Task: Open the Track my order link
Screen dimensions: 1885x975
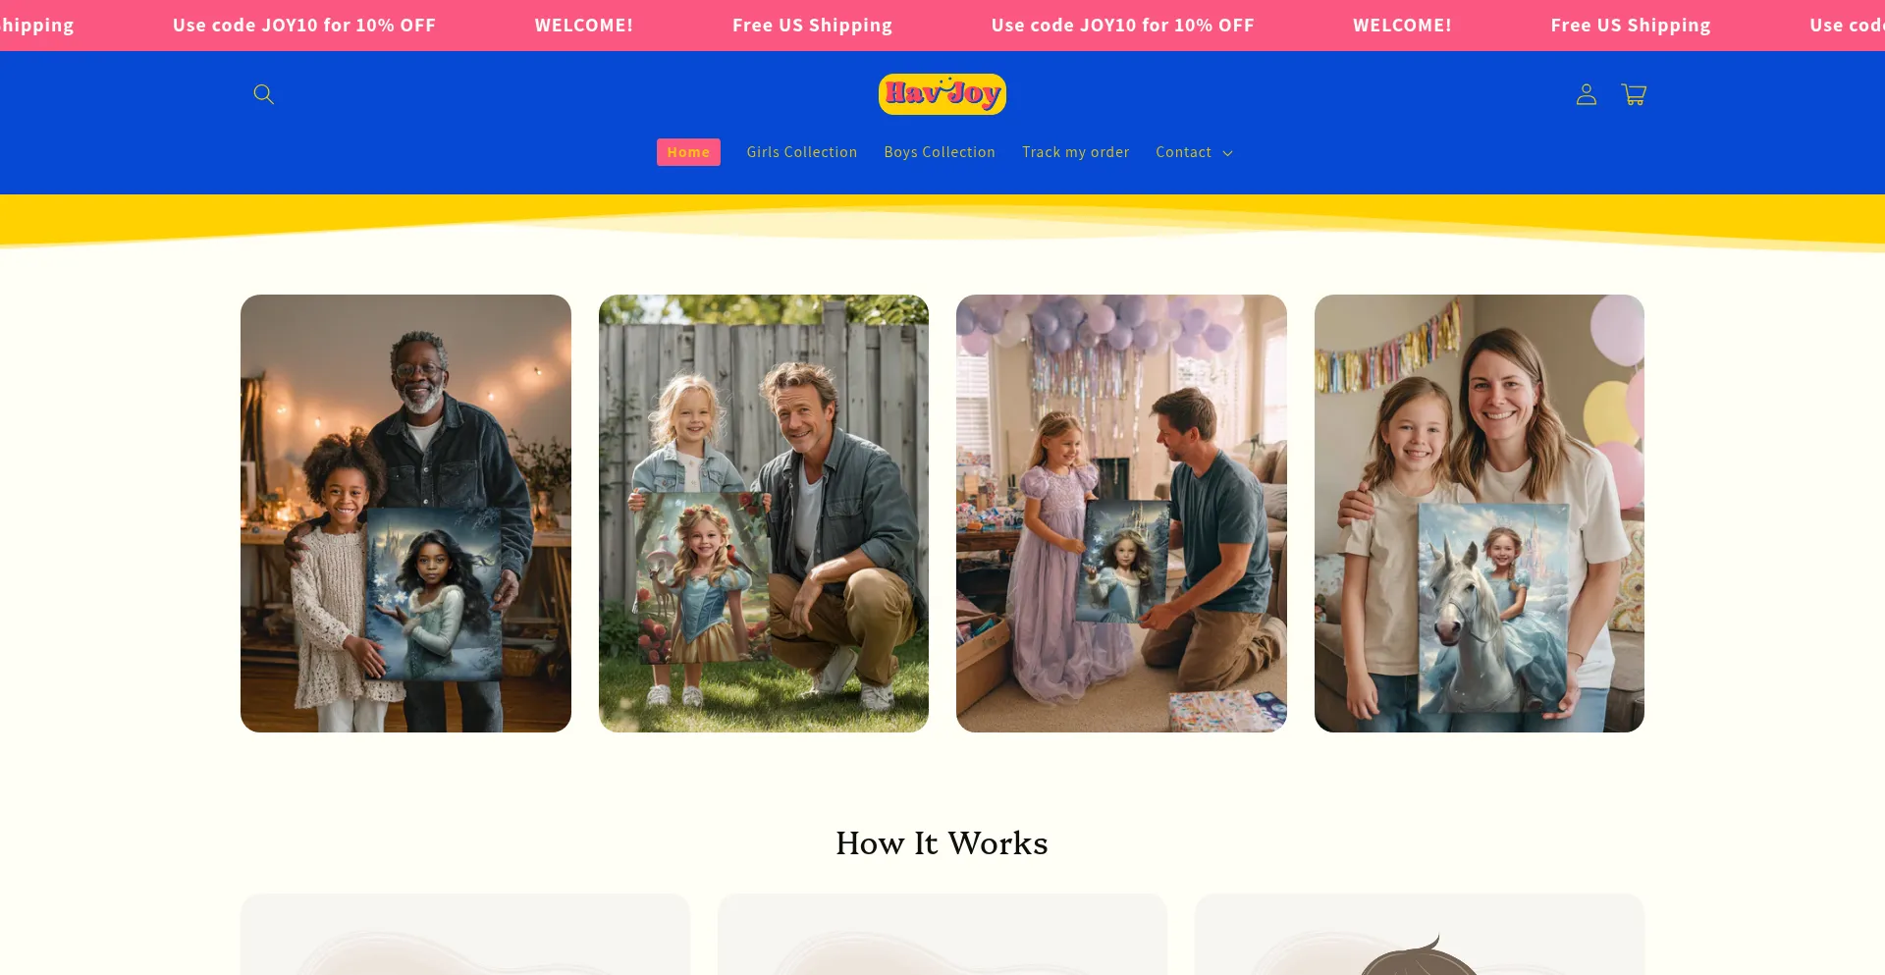Action: pos(1076,152)
